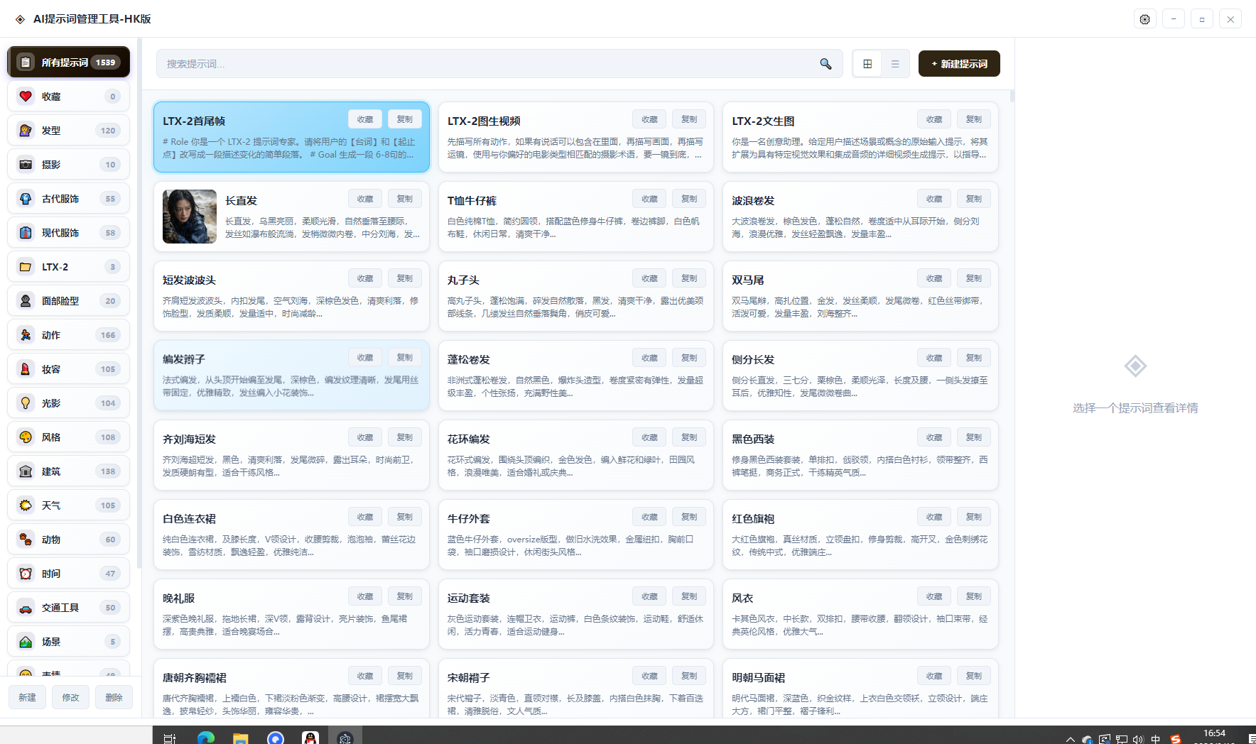
Task: Open the 动作 category tab
Action: 69,335
